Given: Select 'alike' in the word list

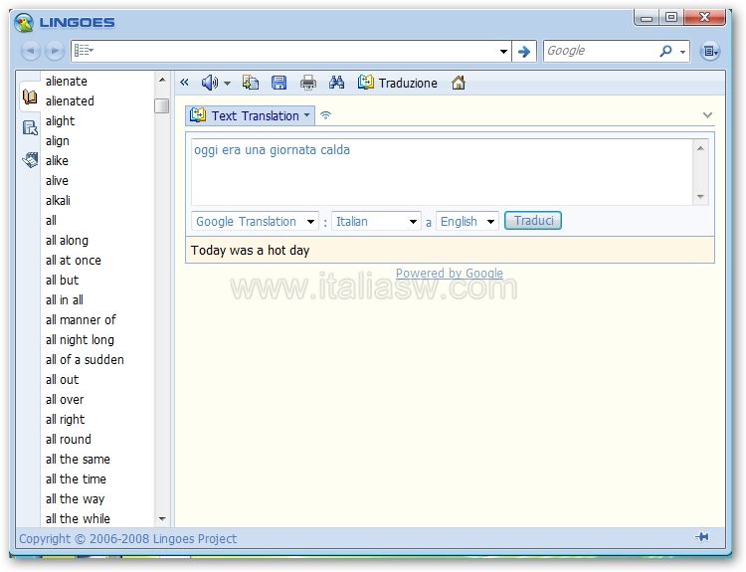Looking at the screenshot, I should (57, 161).
